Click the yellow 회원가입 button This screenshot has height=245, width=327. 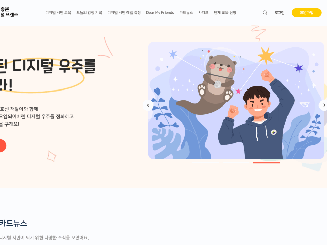pyautogui.click(x=306, y=13)
